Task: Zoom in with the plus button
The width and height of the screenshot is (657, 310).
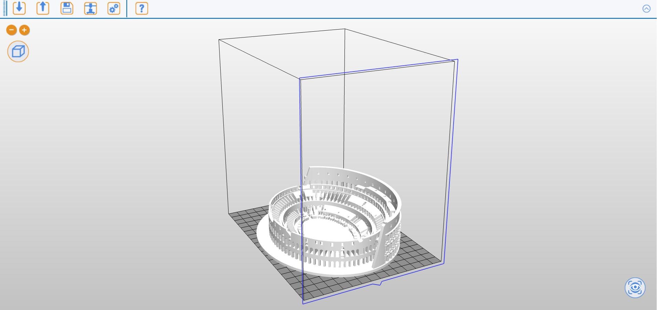Action: tap(24, 30)
